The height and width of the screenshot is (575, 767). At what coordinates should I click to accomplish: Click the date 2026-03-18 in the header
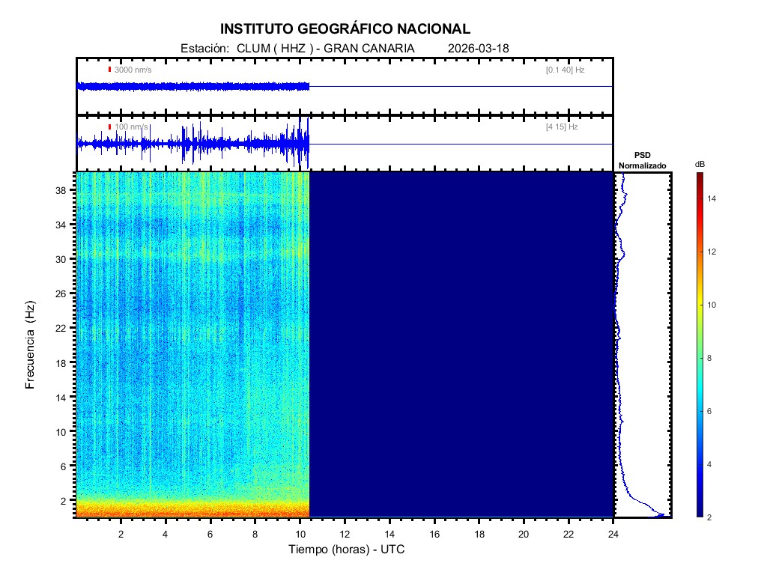(x=478, y=49)
